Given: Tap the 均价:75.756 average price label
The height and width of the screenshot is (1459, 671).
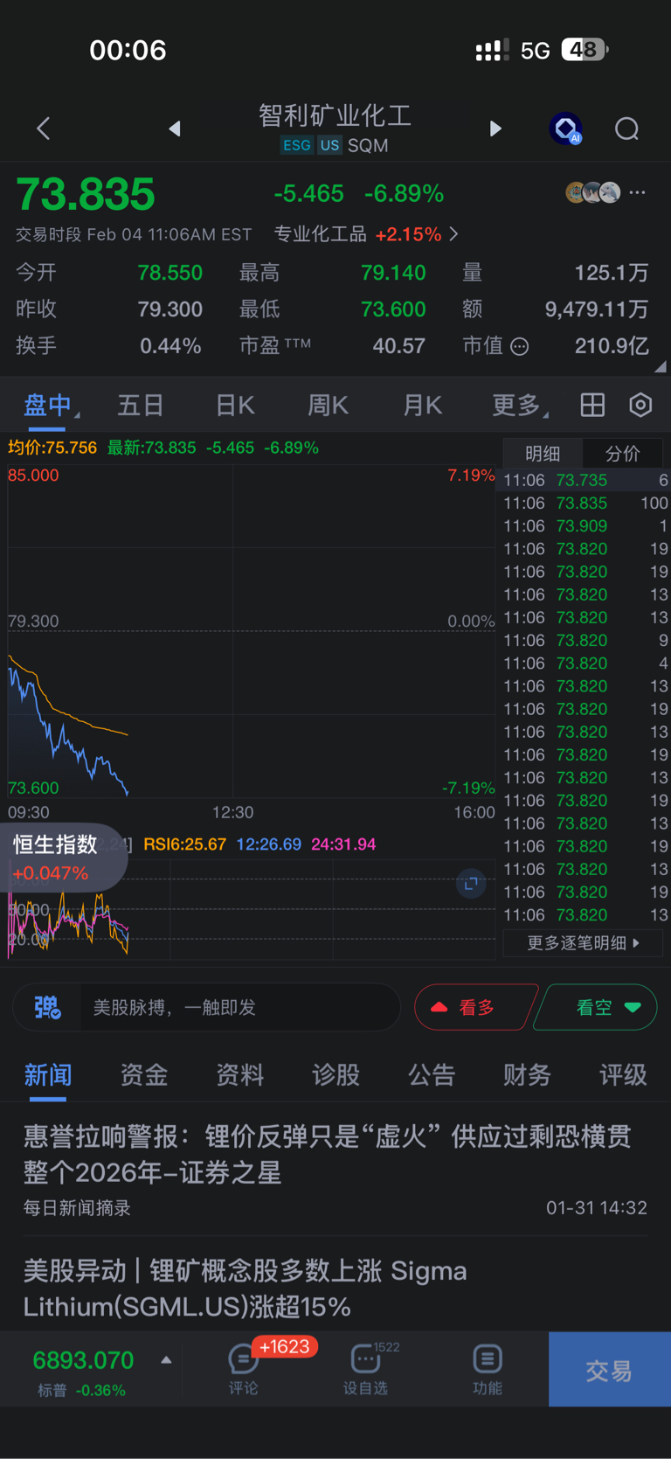Looking at the screenshot, I should coord(52,448).
